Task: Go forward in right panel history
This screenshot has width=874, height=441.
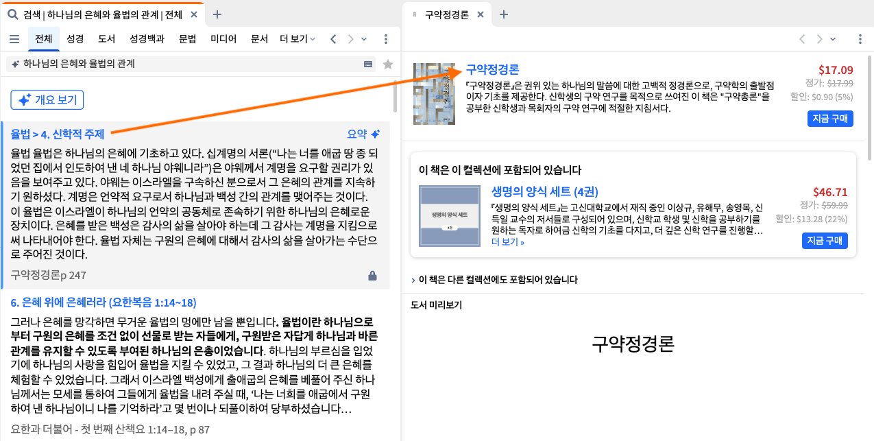Action: coord(819,39)
